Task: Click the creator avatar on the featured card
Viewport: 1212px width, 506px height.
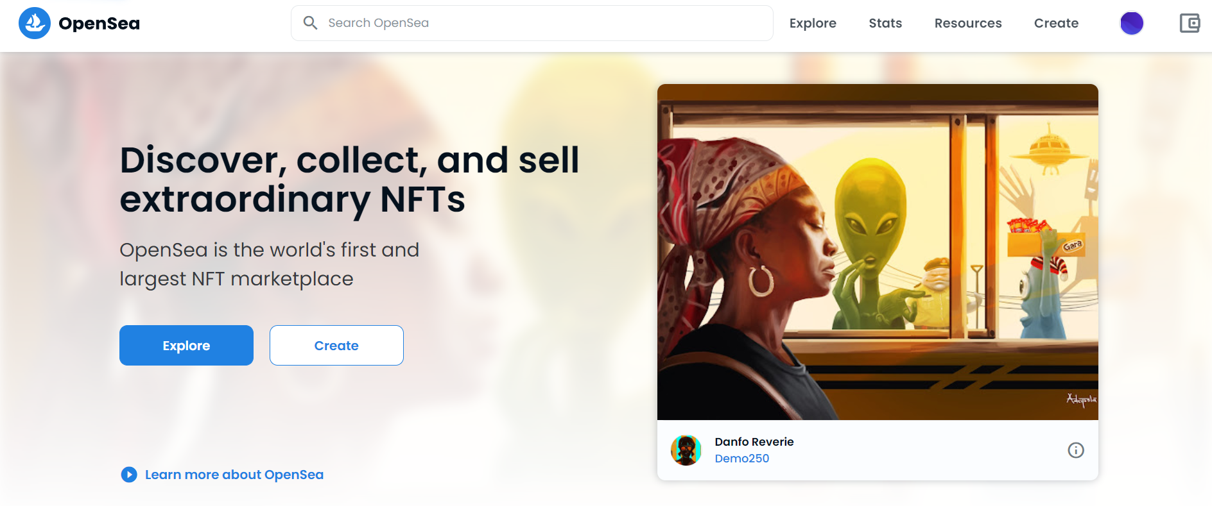Action: tap(686, 450)
